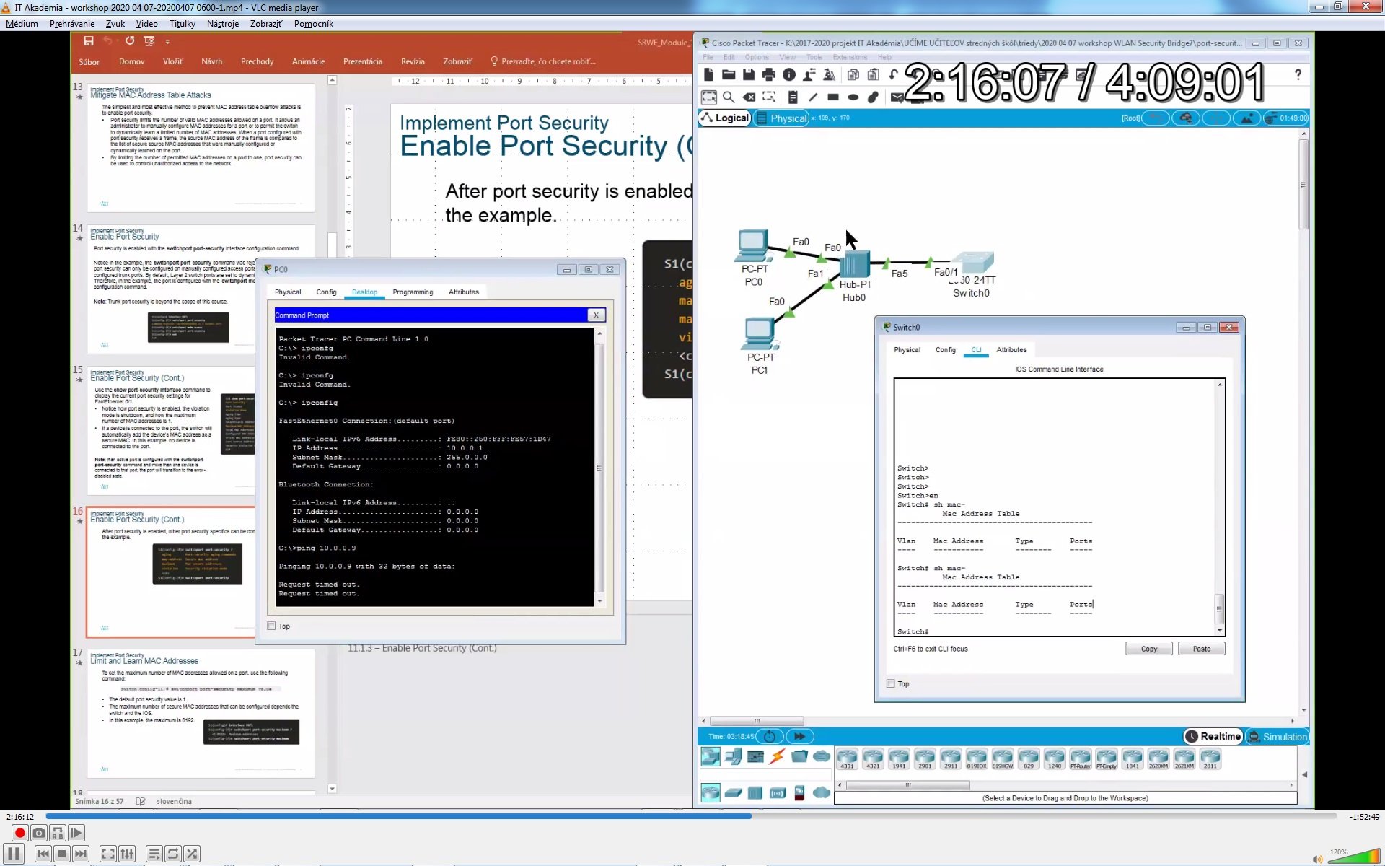Show the playlist panel
Image resolution: width=1385 pixels, height=866 pixels.
154,854
